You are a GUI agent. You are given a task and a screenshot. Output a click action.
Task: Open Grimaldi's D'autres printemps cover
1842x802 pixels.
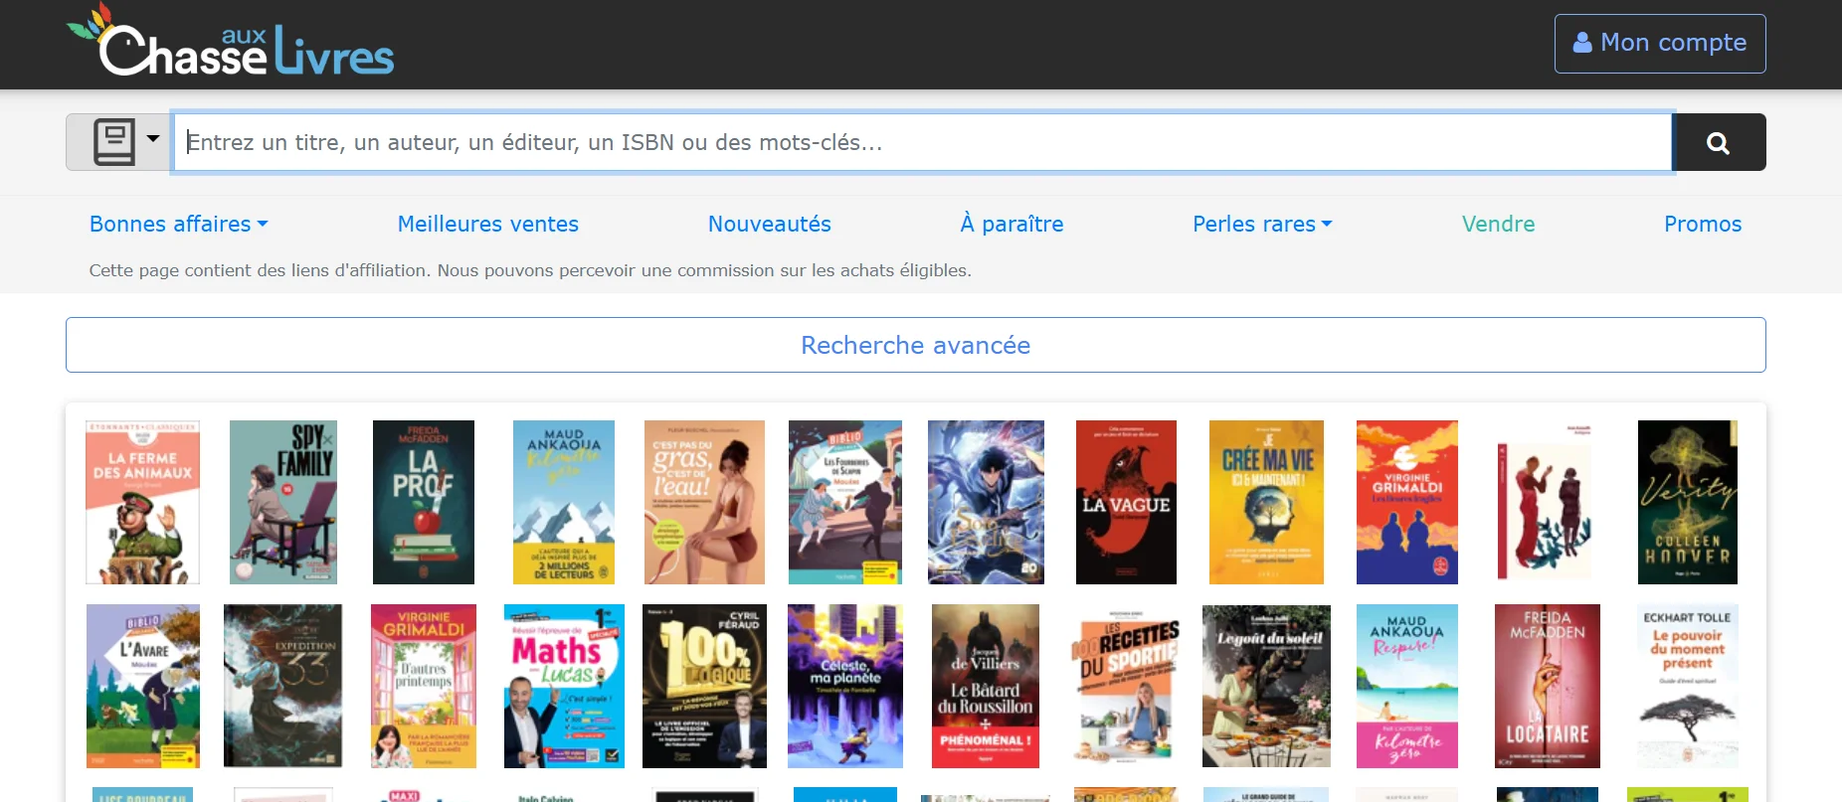click(424, 686)
